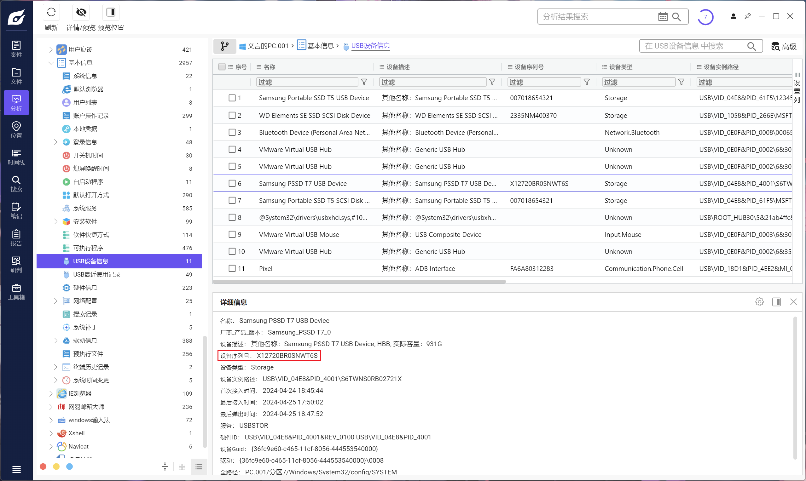The height and width of the screenshot is (481, 806).
Task: Click the yellow color tag dot
Action: click(x=56, y=467)
